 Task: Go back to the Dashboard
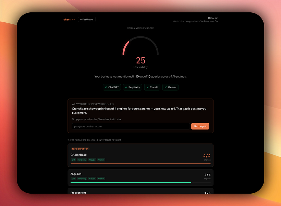pyautogui.click(x=87, y=20)
